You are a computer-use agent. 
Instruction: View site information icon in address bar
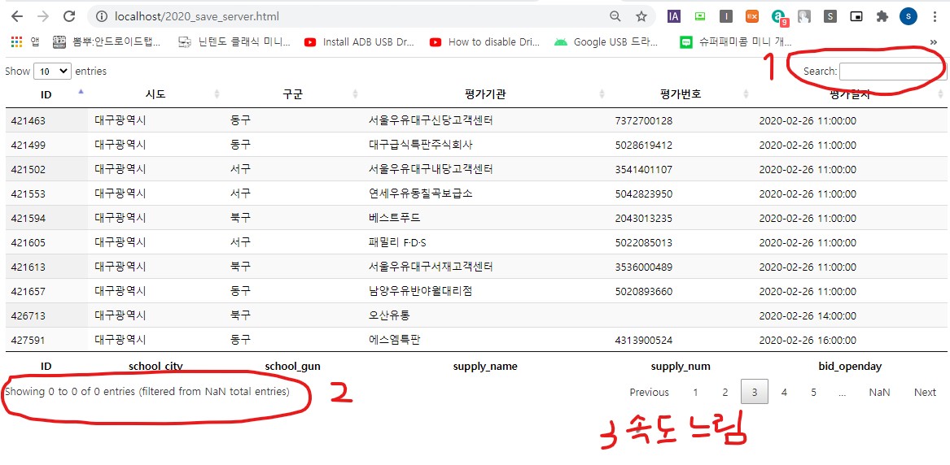coord(102,16)
